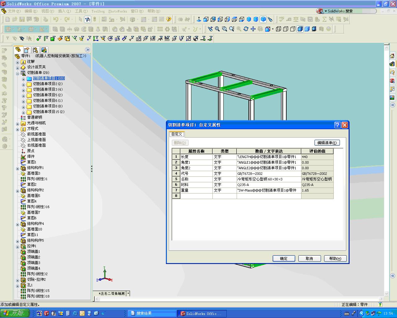The height and width of the screenshot is (318, 397).
Task: Click the dialog help question mark button
Action: [x=338, y=125]
